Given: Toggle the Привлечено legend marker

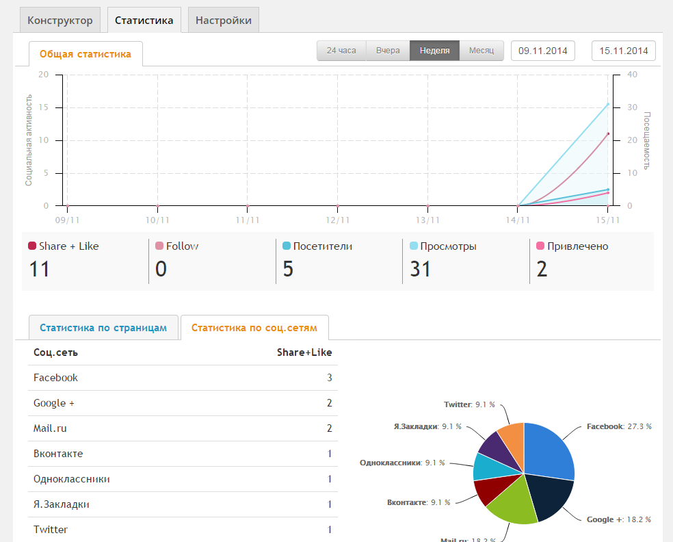Looking at the screenshot, I should point(540,246).
